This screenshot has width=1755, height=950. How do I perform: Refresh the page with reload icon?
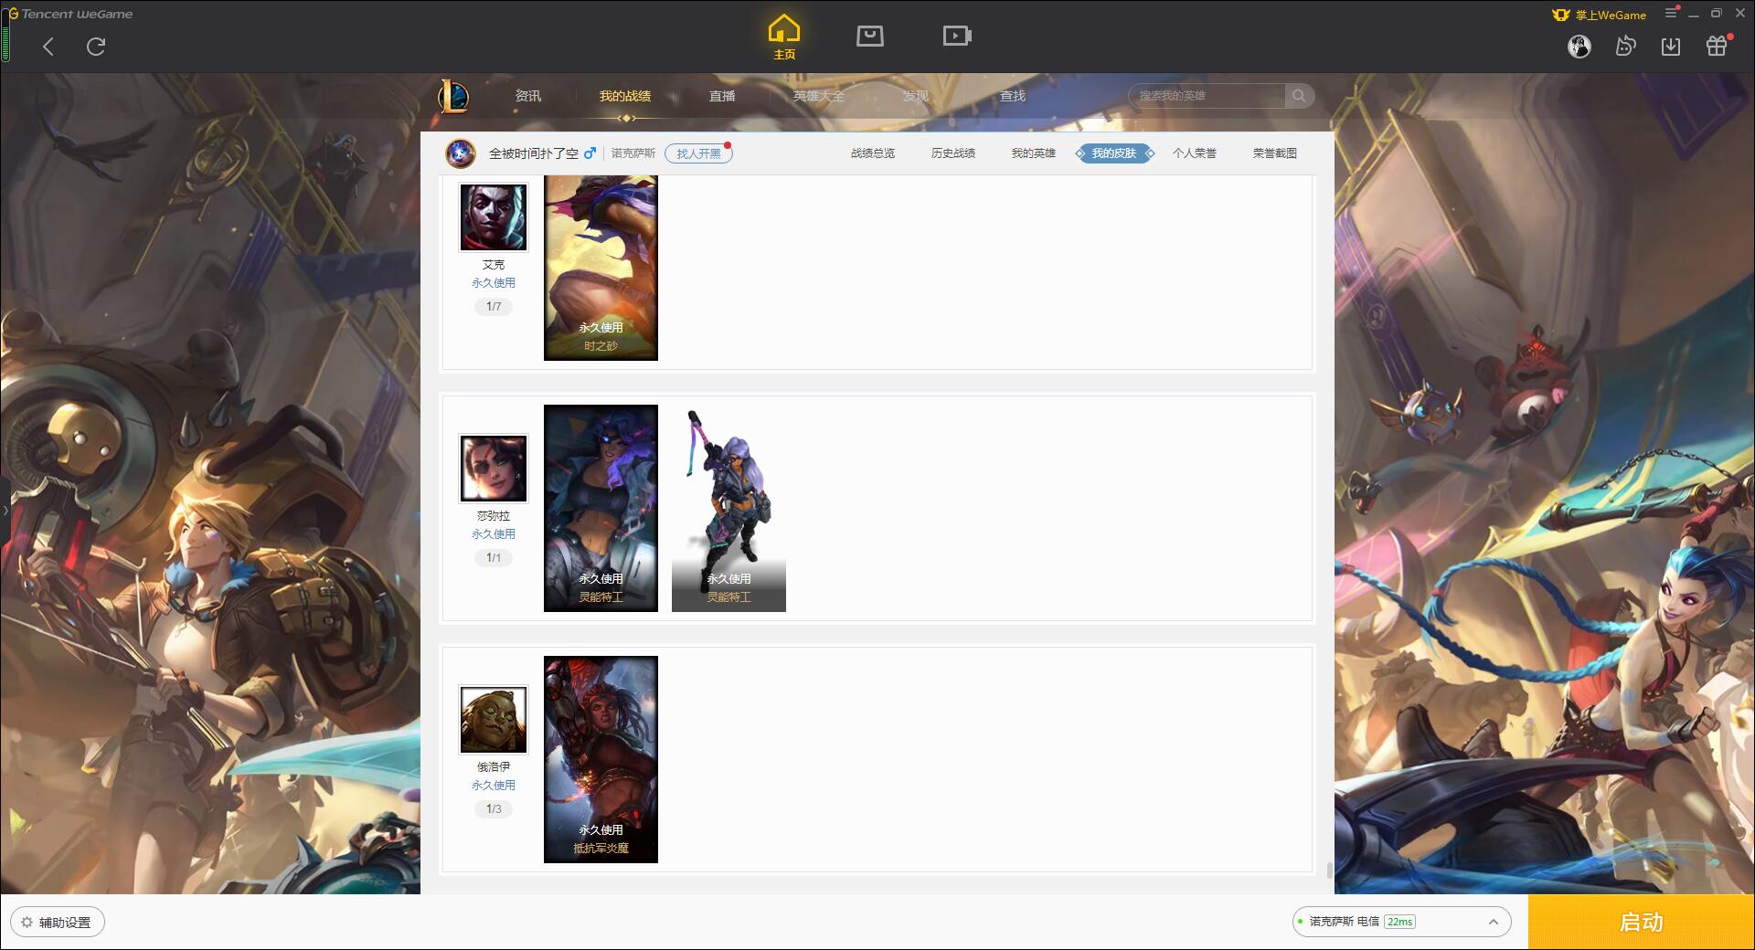96,47
